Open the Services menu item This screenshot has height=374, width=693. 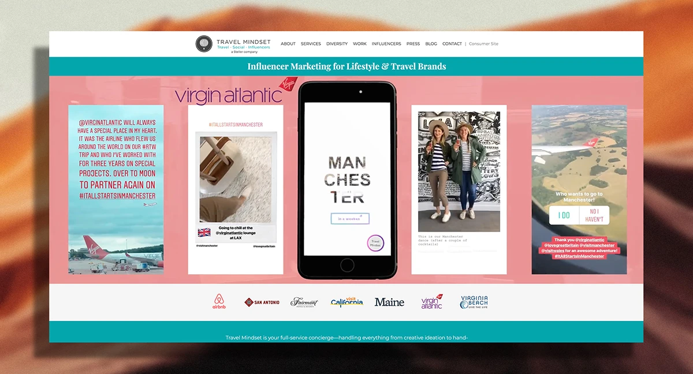311,44
